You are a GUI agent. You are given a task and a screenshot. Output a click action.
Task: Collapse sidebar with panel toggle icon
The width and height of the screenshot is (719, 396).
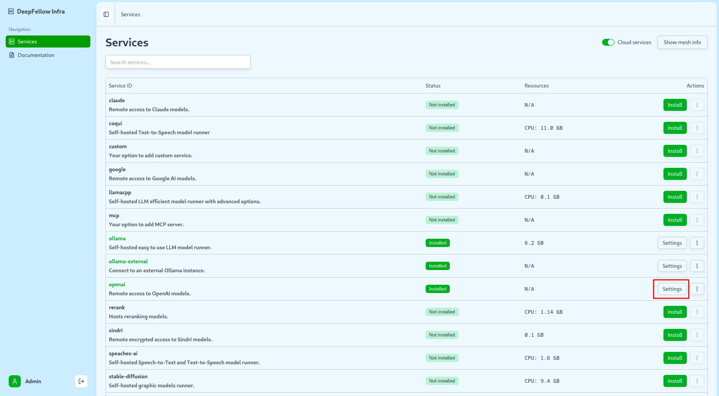(106, 14)
